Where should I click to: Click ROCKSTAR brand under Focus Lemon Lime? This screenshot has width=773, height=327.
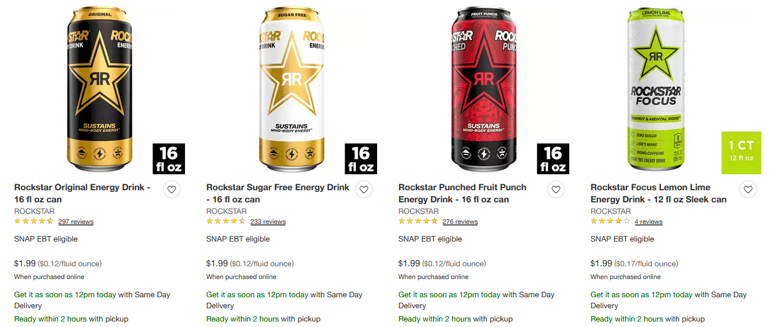(x=611, y=211)
